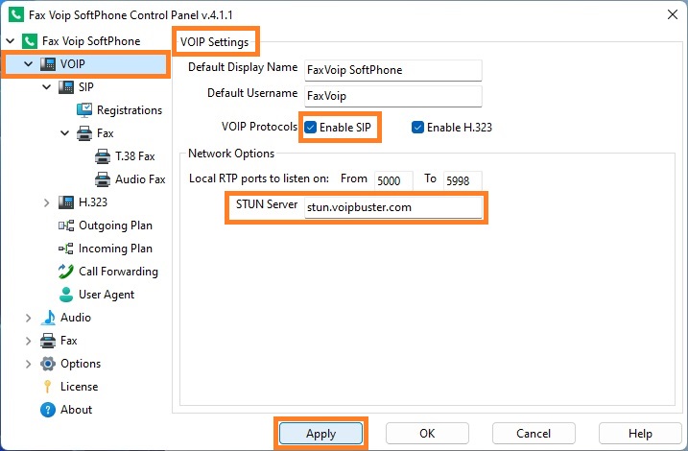Toggle the Enable H.323 checkbox
Screen dimensions: 688x451
417,128
